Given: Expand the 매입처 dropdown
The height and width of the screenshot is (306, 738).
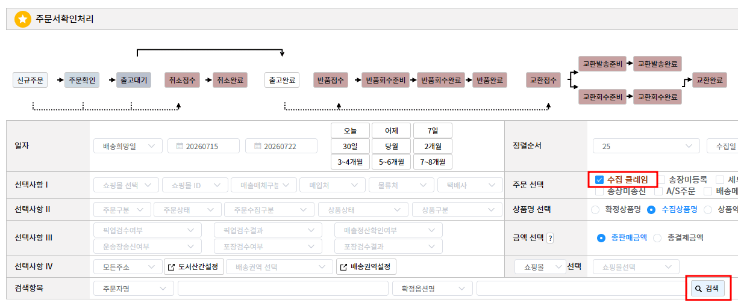Looking at the screenshot, I should click(x=332, y=185).
